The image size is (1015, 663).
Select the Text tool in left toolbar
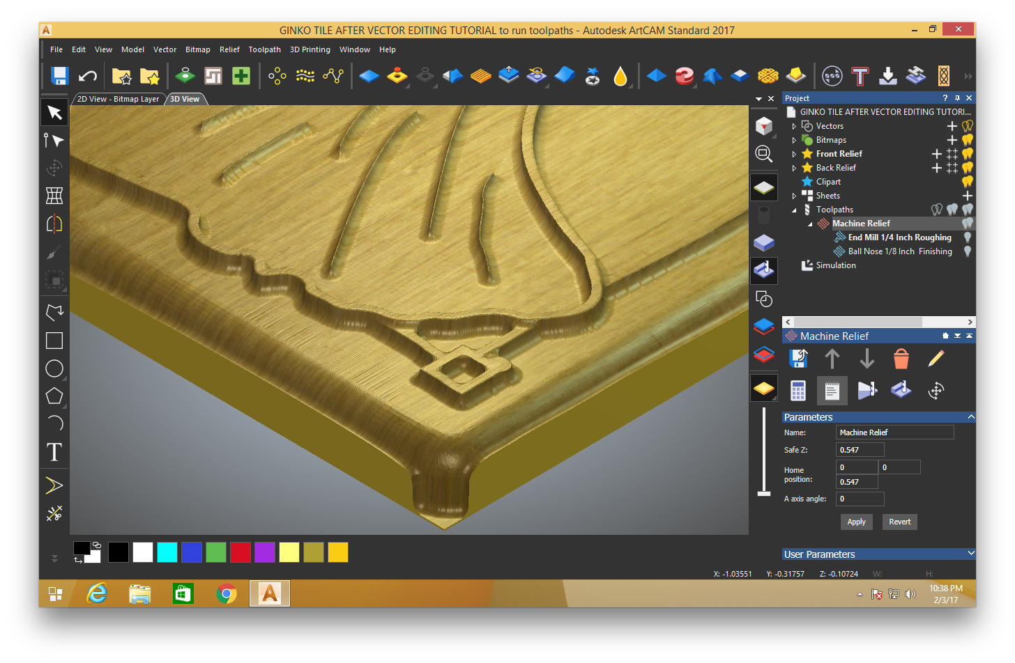pos(54,452)
